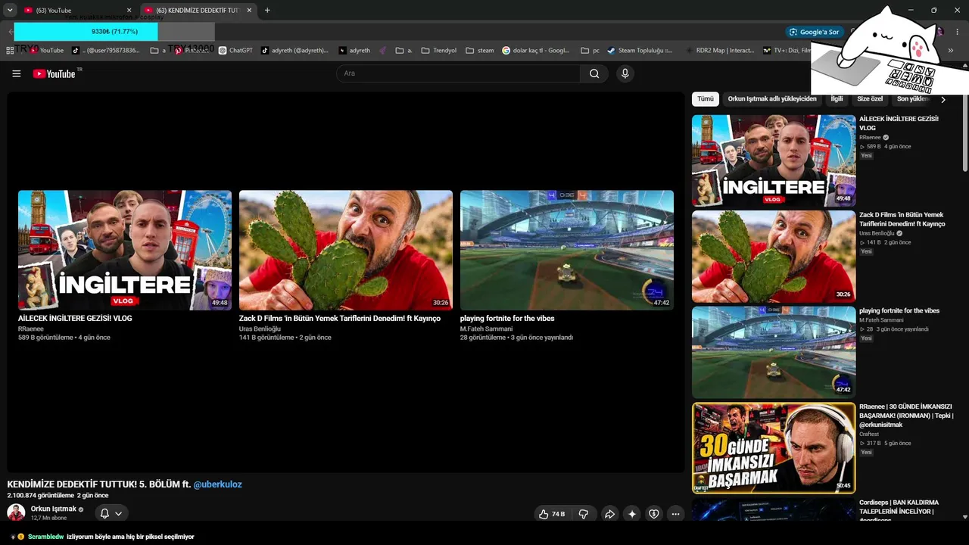The height and width of the screenshot is (545, 969).
Task: Click the search magnifier button
Action: pyautogui.click(x=594, y=73)
